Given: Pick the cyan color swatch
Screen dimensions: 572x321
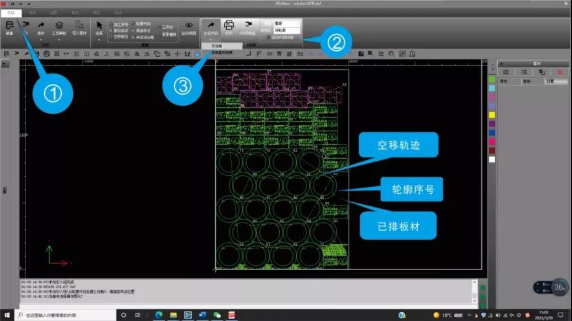Looking at the screenshot, I should click(492, 88).
